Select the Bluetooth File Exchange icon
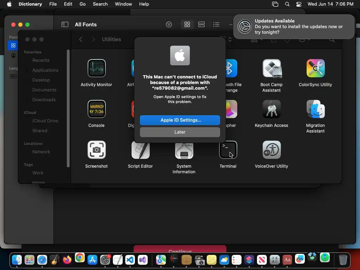 coord(231,68)
